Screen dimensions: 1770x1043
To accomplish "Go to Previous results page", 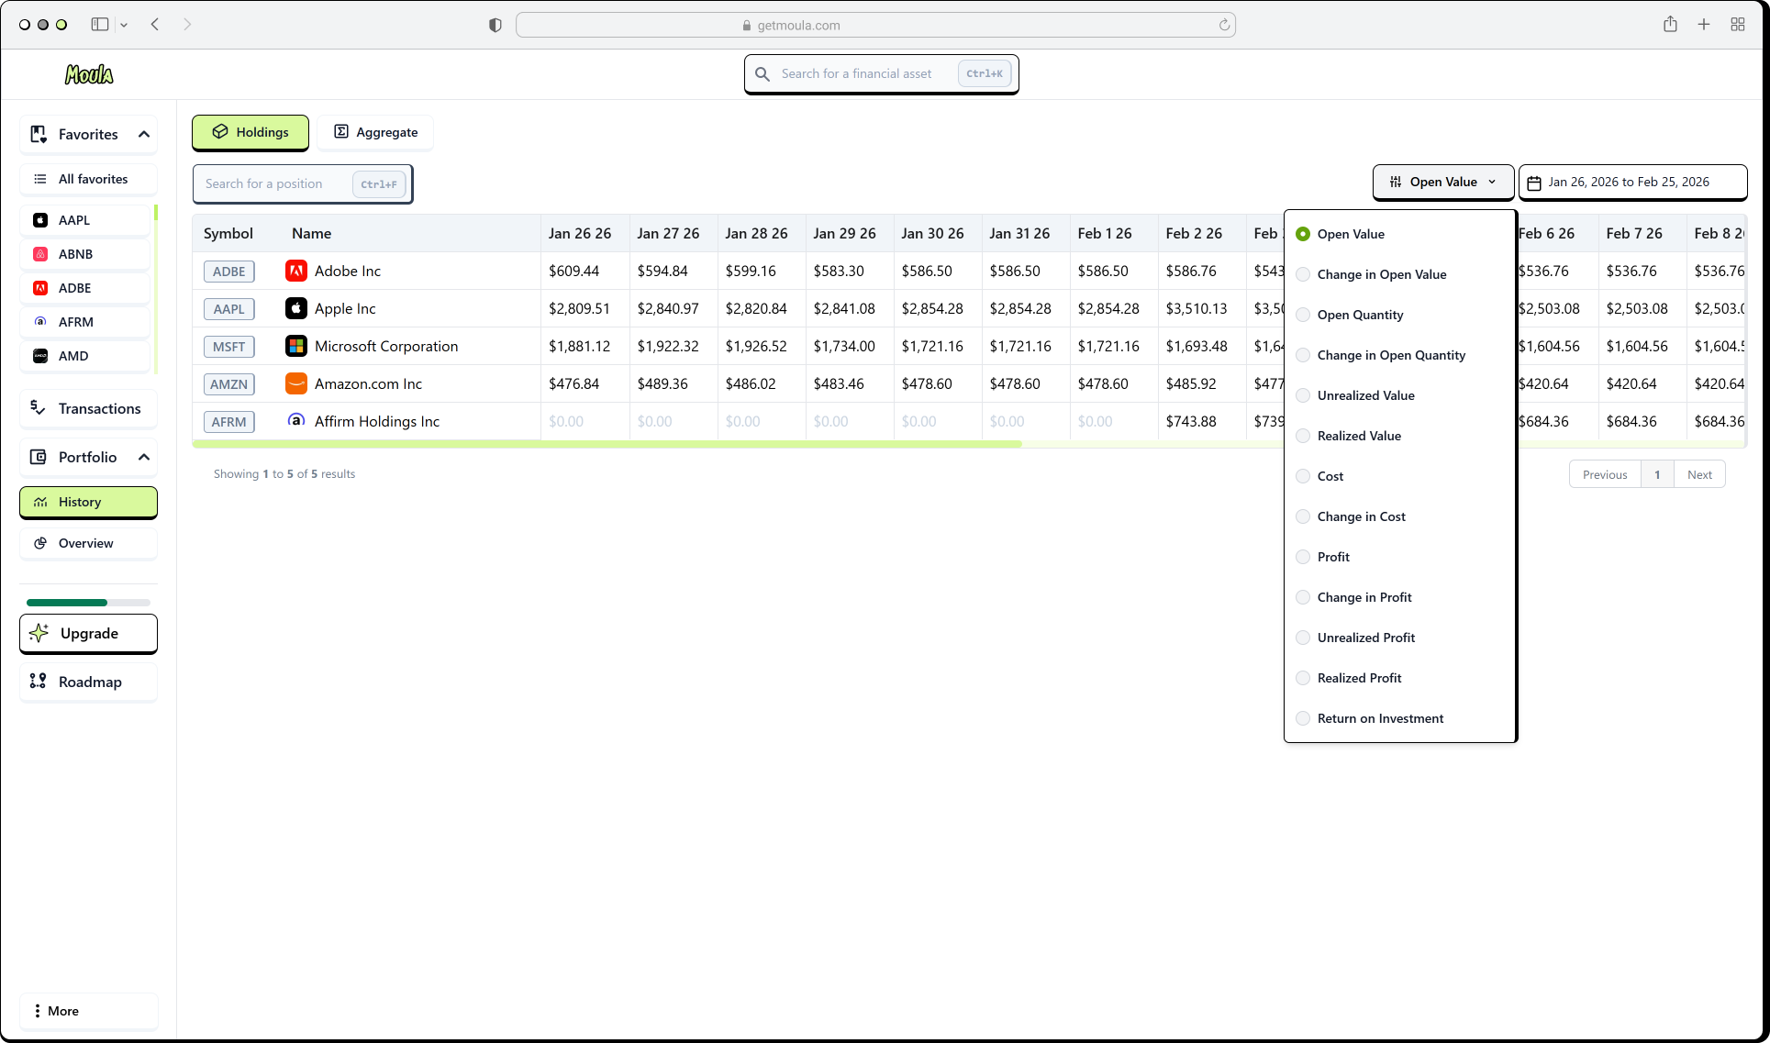I will pos(1605,474).
